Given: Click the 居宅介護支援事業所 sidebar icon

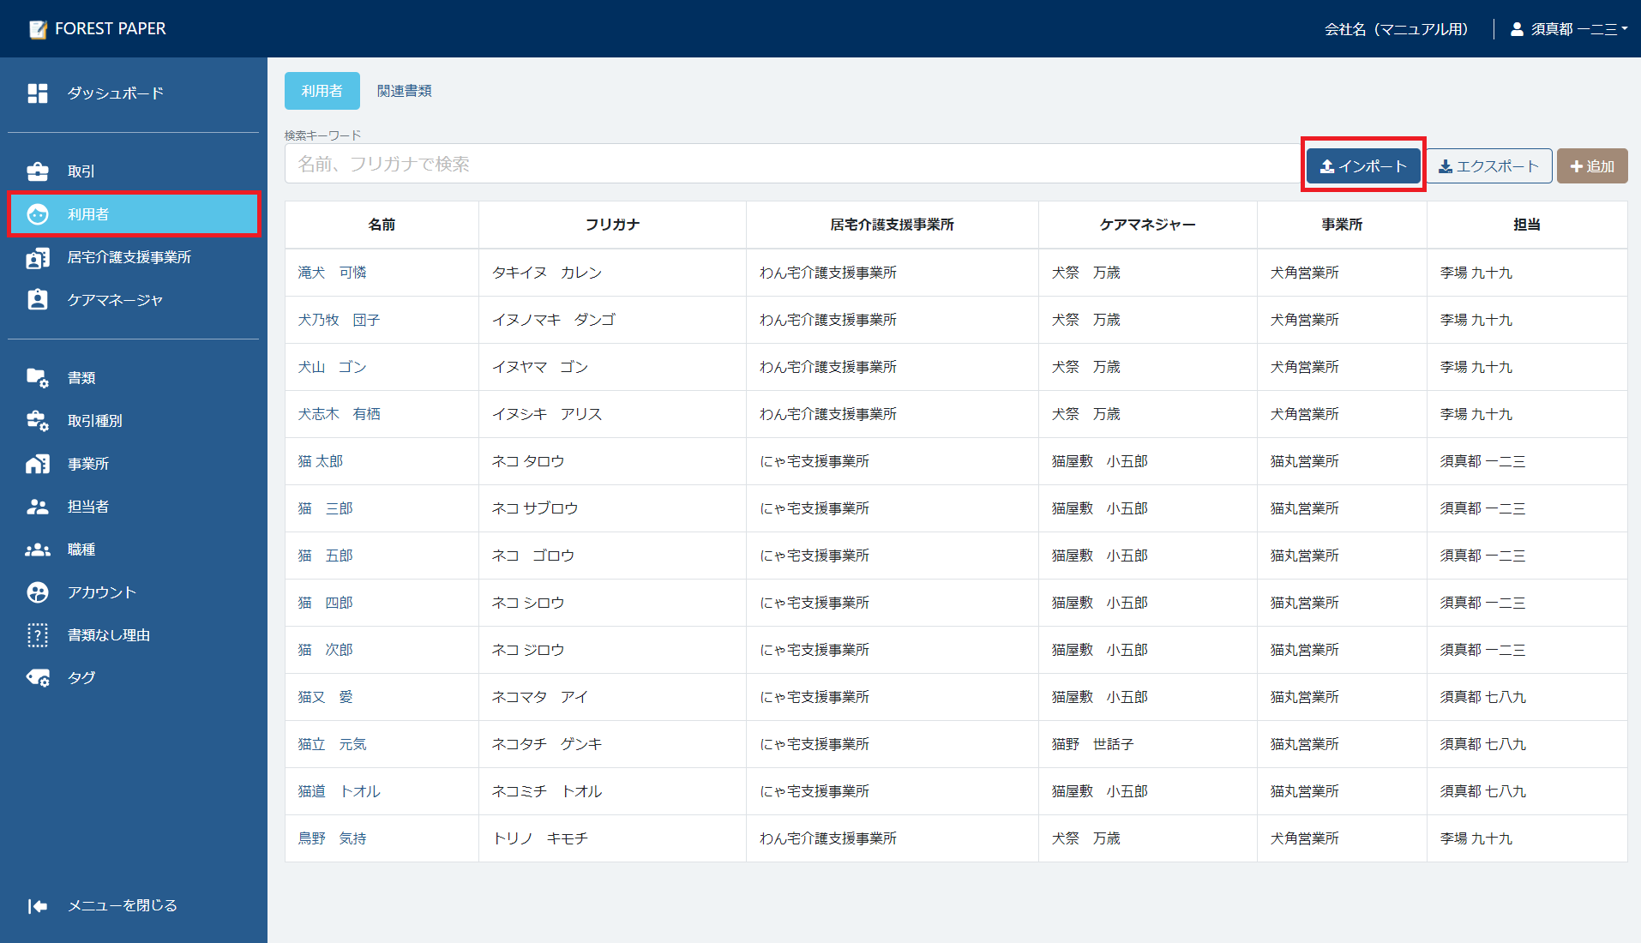Looking at the screenshot, I should [38, 257].
